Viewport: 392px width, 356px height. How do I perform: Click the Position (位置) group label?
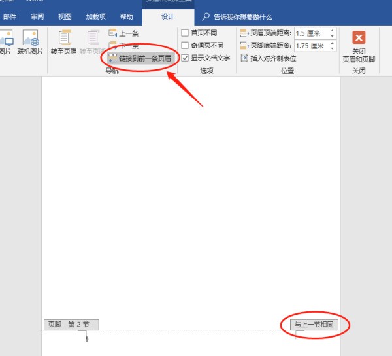pyautogui.click(x=287, y=71)
